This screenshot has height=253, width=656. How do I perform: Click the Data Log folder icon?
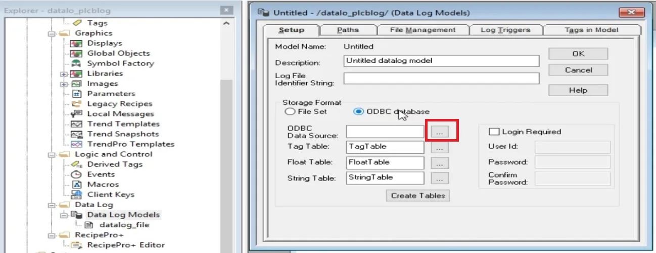[65, 205]
